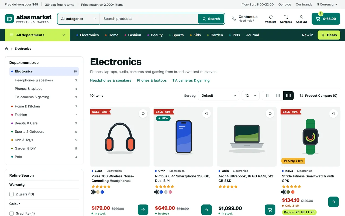Click the green Search button
This screenshot has width=345, height=216.
(211, 19)
